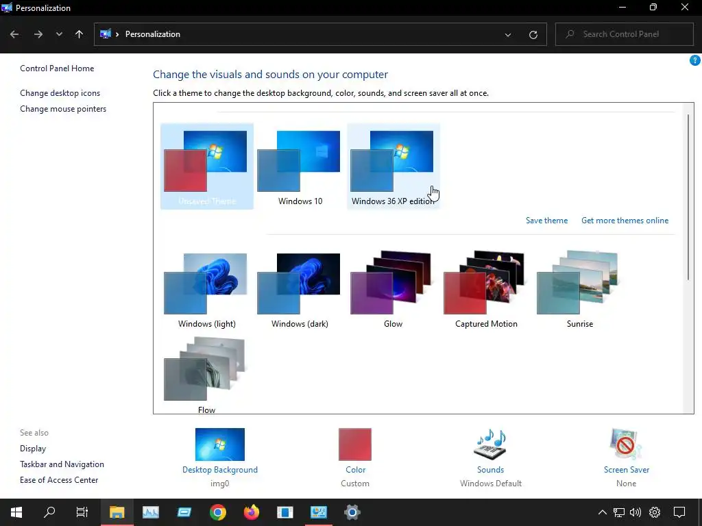Click the Personalization address bar icon
The width and height of the screenshot is (702, 526).
coord(105,34)
